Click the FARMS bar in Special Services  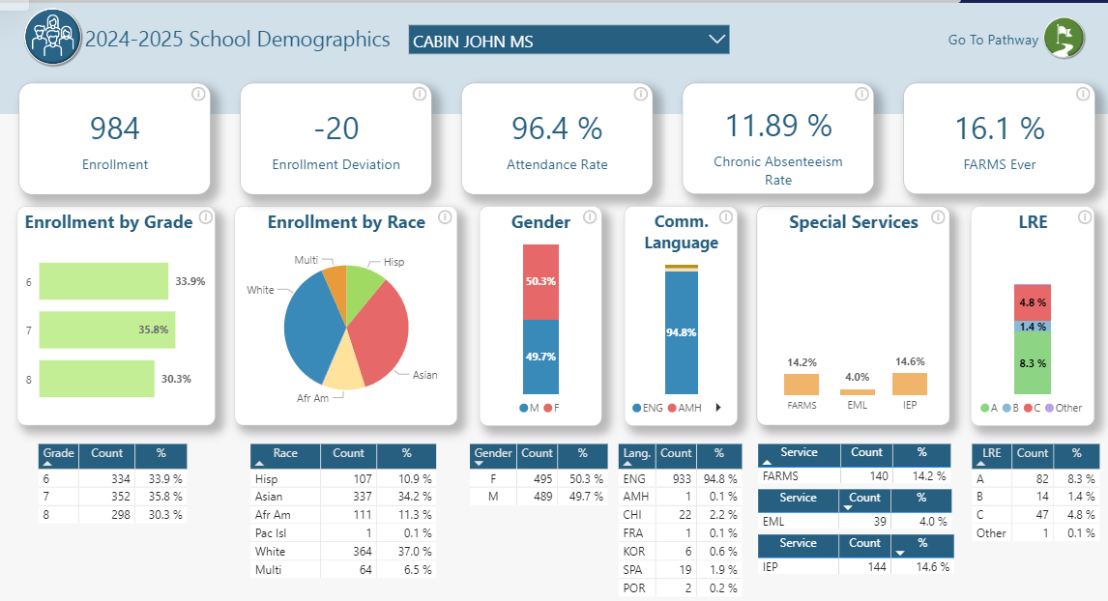pos(802,385)
